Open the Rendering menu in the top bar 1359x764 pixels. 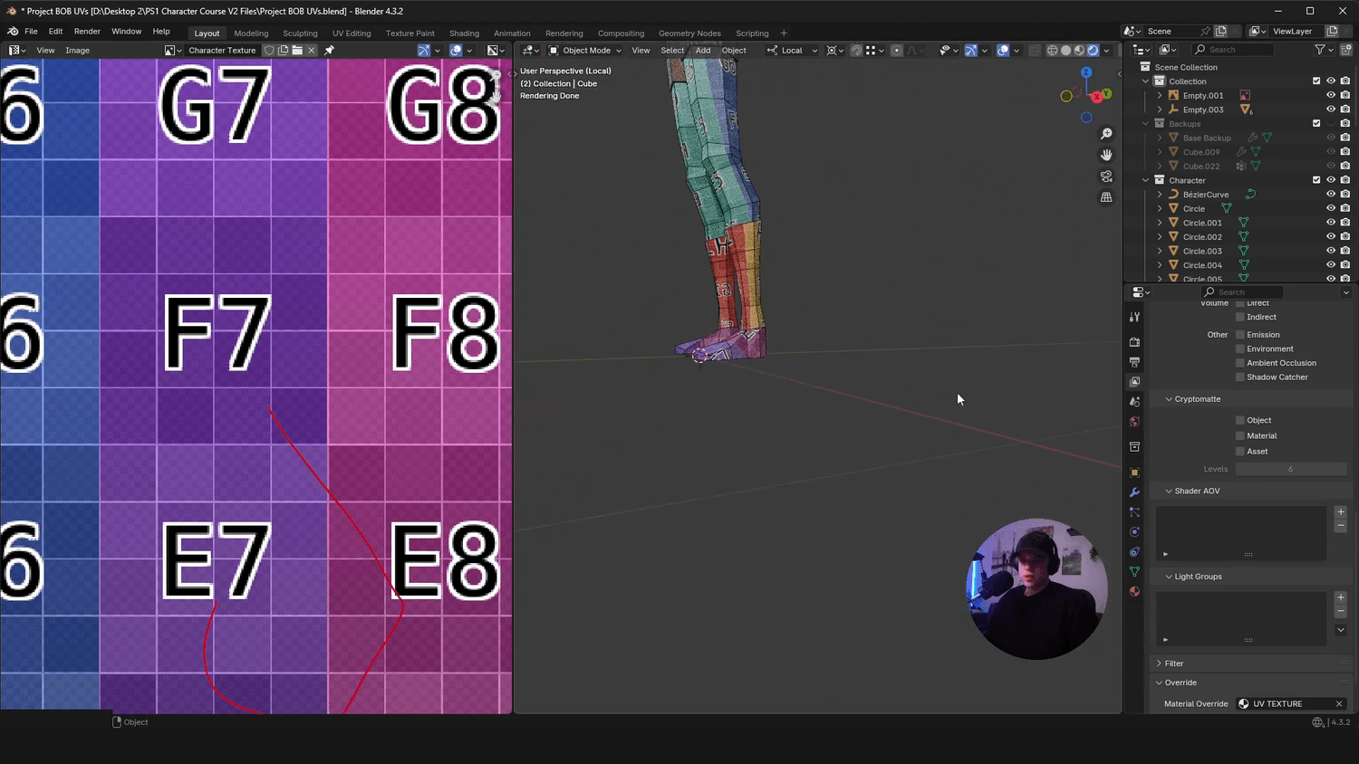pyautogui.click(x=564, y=33)
